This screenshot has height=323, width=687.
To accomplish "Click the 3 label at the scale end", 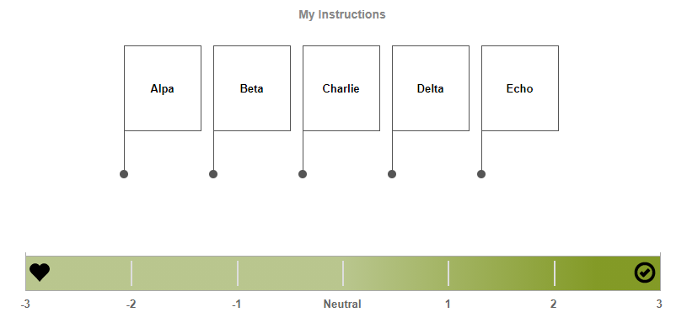I will coord(659,304).
